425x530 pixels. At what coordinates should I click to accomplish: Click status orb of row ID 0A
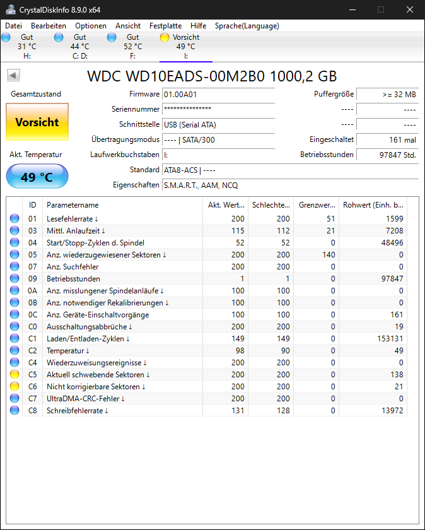click(15, 291)
